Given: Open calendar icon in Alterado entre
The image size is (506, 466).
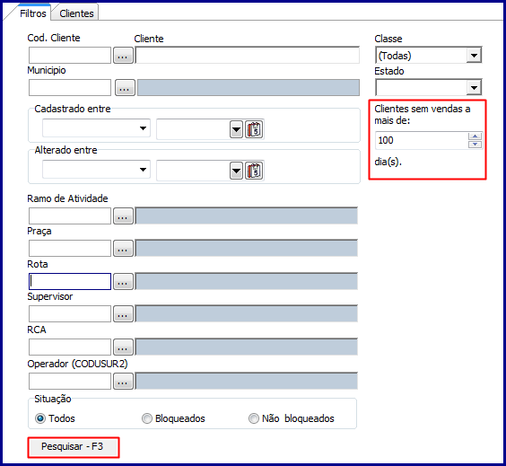Looking at the screenshot, I should pos(254,171).
